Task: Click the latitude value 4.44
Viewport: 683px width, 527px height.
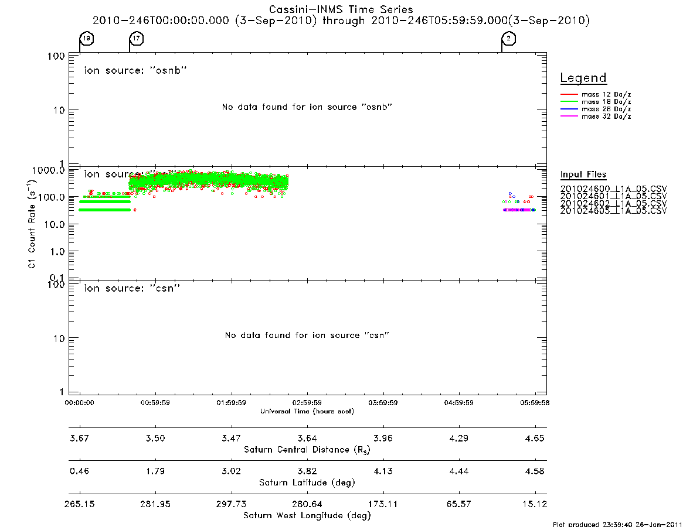Action: (458, 471)
